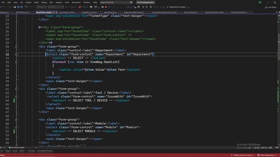Switch to the LayoutUserDashboard.cshtml tab
Image resolution: width=280 pixels, height=157 pixels.
tap(164, 13)
